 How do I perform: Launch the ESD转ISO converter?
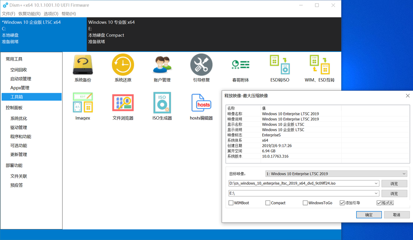pos(280,68)
